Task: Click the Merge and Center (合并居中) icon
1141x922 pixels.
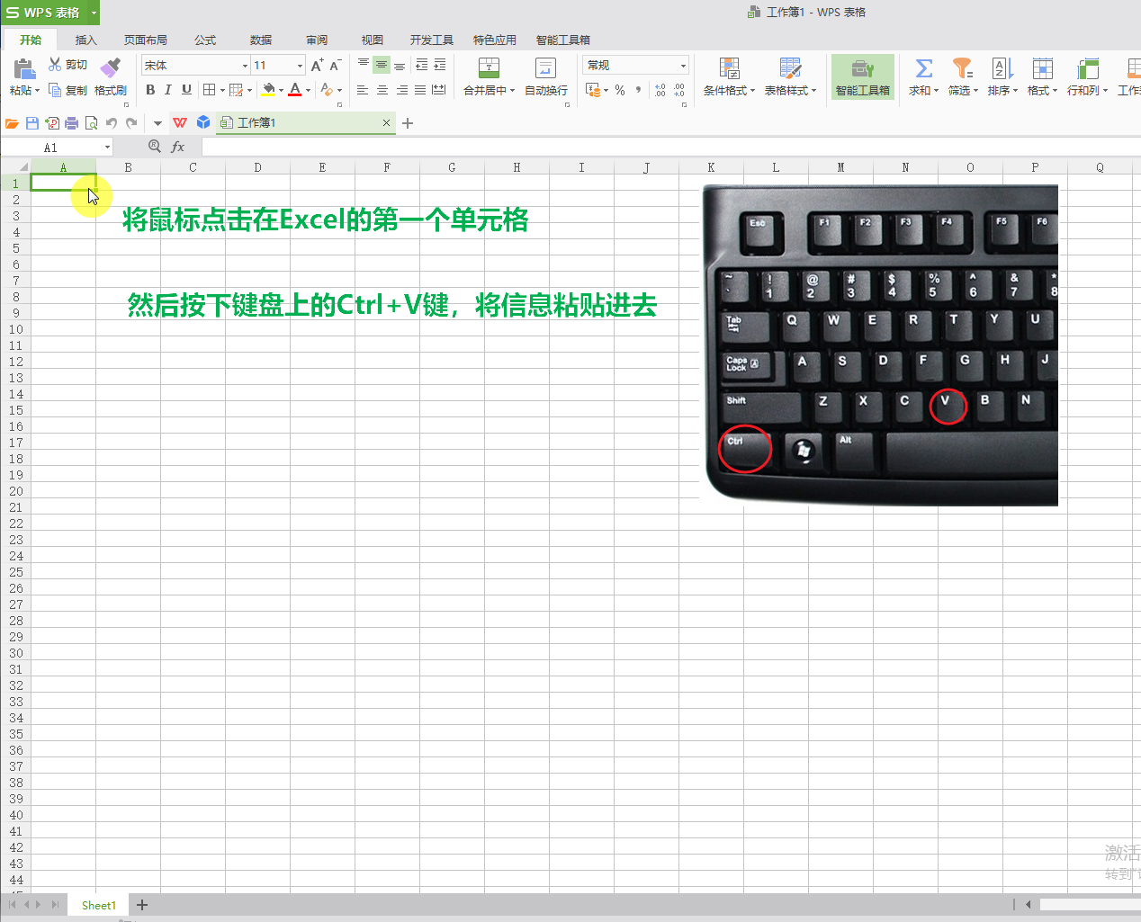Action: (489, 68)
